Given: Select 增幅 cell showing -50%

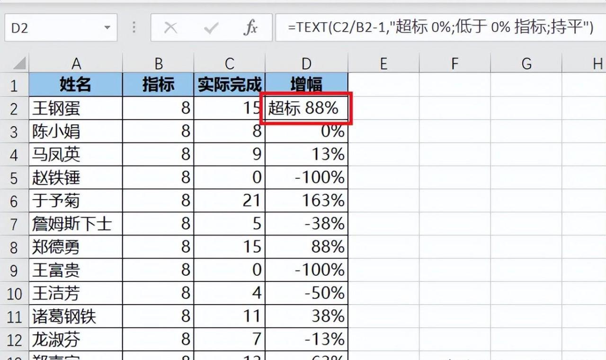Looking at the screenshot, I should pos(307,294).
